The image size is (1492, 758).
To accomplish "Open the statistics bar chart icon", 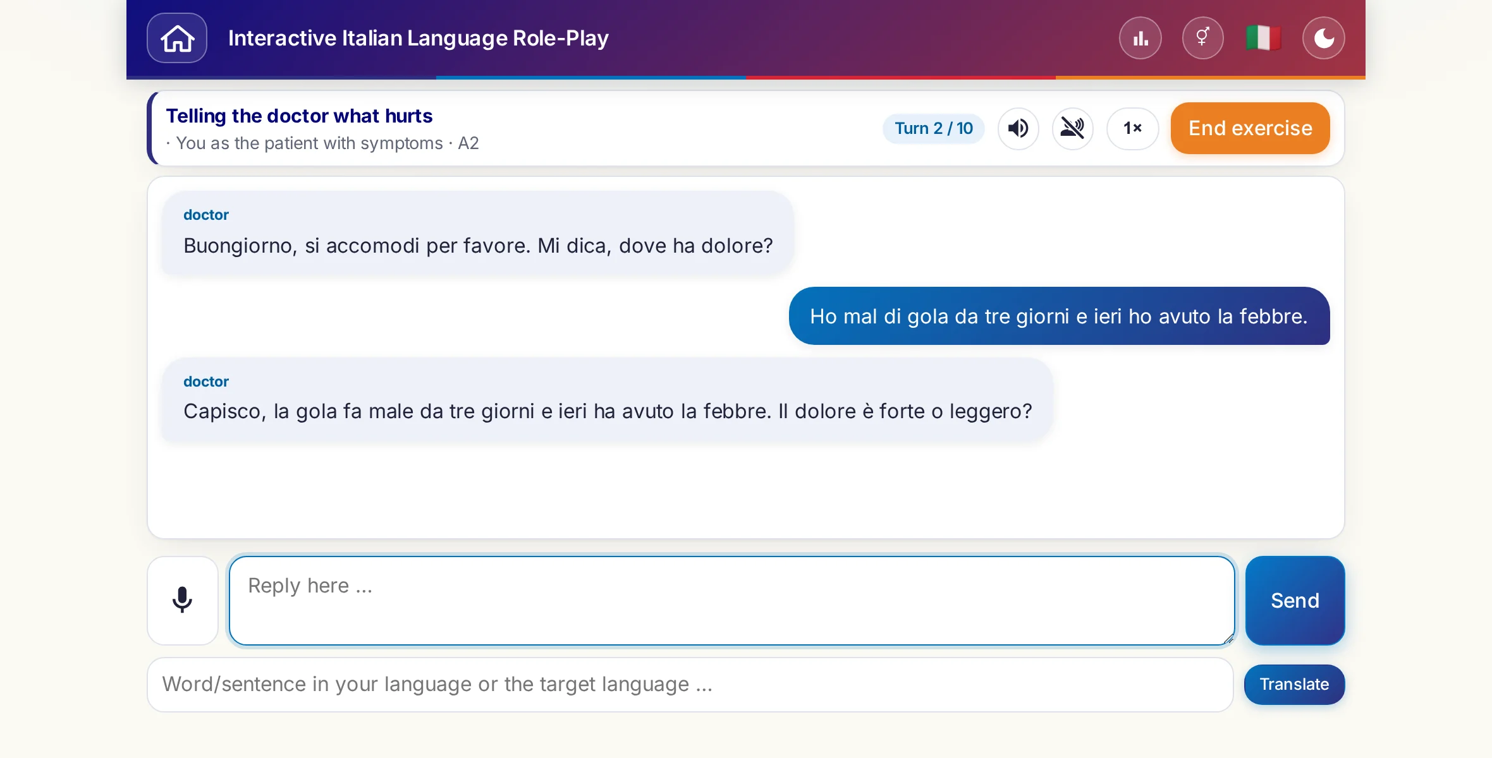I will (x=1140, y=38).
